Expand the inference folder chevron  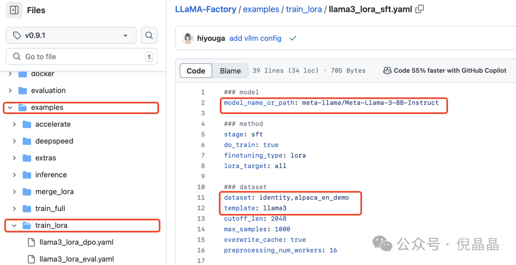14,175
